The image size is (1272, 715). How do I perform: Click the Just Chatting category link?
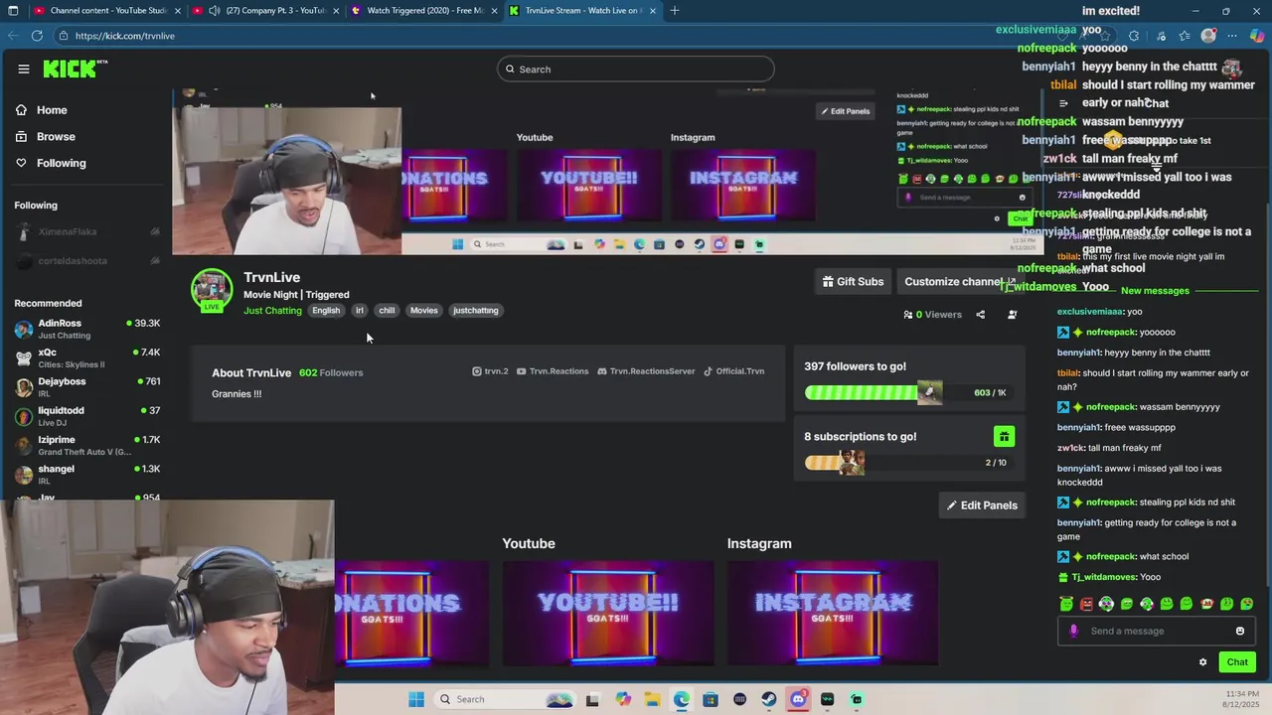(x=272, y=311)
